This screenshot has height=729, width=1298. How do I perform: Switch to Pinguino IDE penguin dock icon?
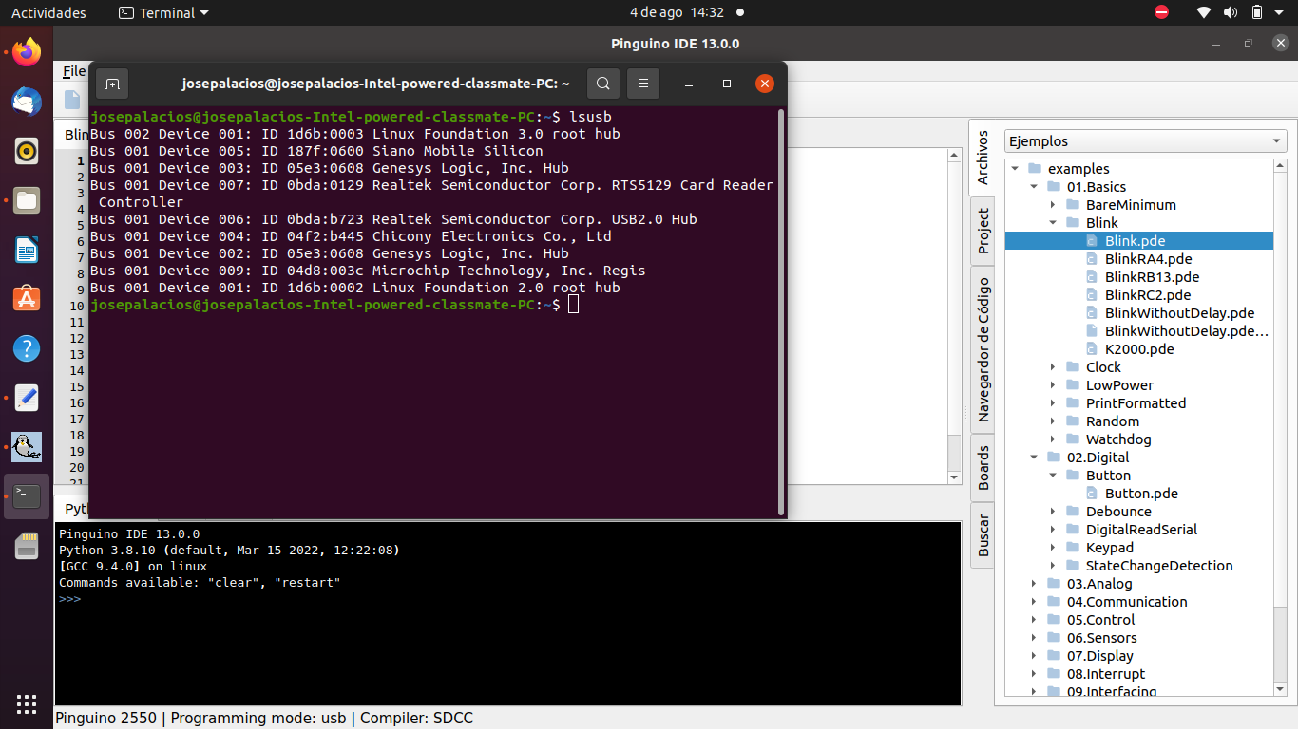27,447
